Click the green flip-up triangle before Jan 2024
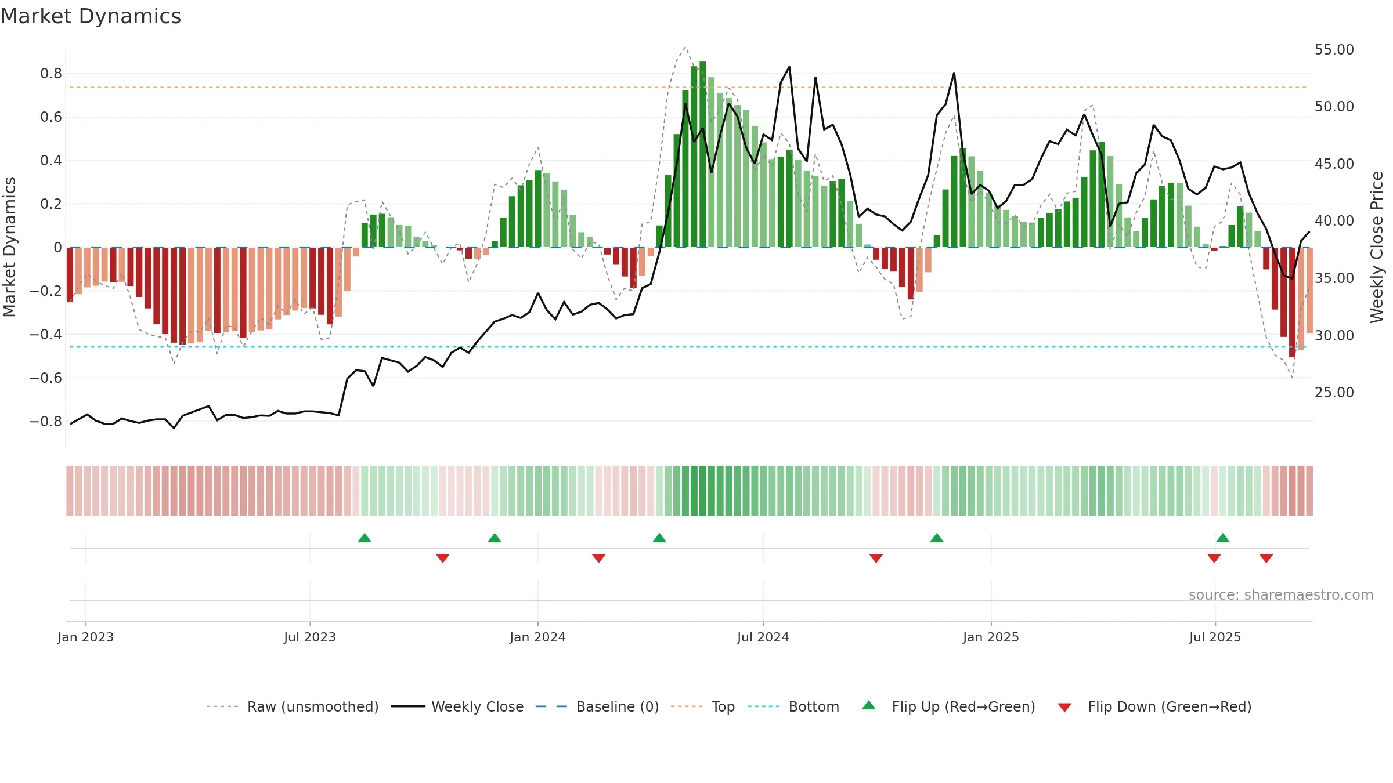 tap(495, 538)
